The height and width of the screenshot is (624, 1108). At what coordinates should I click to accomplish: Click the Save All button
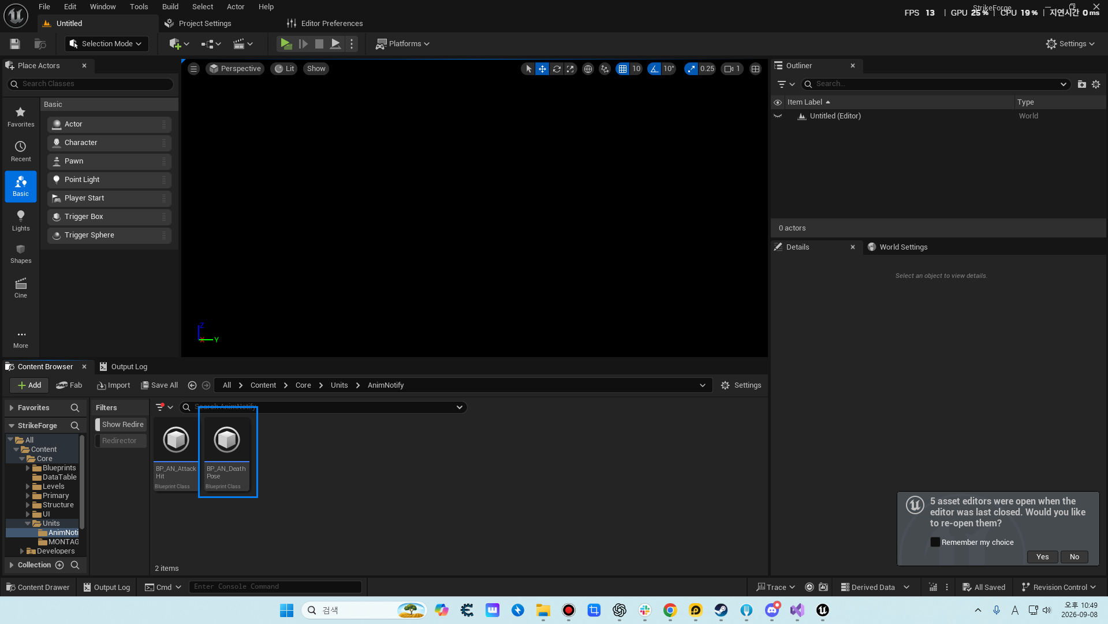159,385
